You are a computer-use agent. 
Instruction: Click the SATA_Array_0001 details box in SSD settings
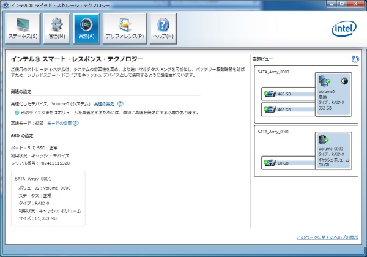[48, 199]
